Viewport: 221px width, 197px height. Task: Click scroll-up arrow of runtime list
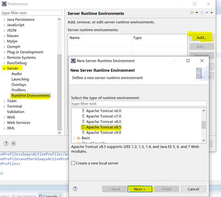click(x=204, y=111)
